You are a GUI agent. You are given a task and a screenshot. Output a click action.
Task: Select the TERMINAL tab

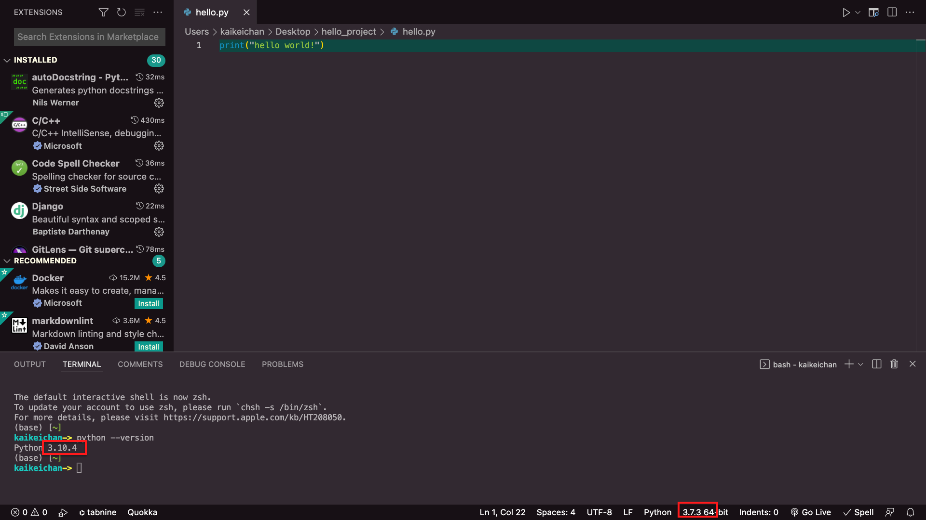82,364
